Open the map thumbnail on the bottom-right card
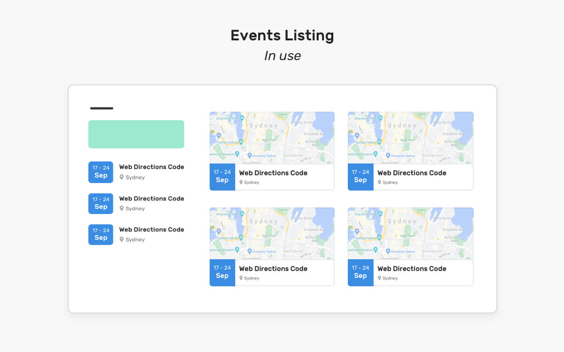 (410, 233)
